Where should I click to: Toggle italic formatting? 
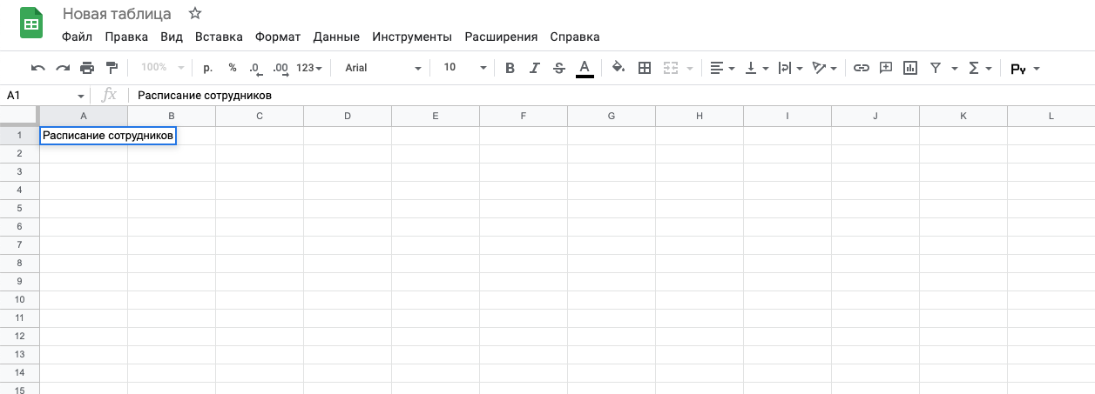tap(535, 68)
